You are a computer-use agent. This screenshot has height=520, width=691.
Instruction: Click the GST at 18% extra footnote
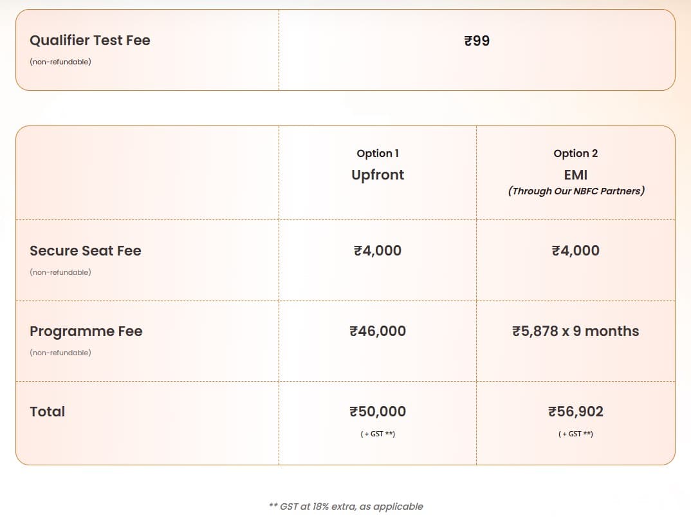click(x=345, y=506)
